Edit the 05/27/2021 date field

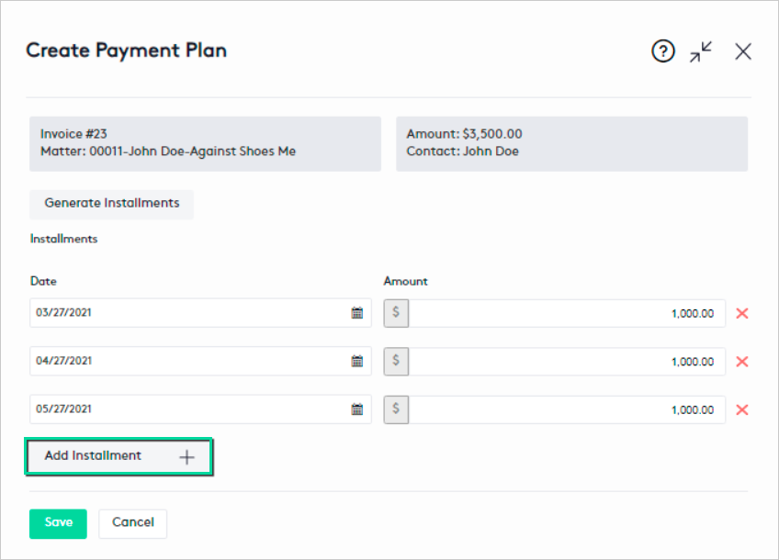pyautogui.click(x=184, y=409)
